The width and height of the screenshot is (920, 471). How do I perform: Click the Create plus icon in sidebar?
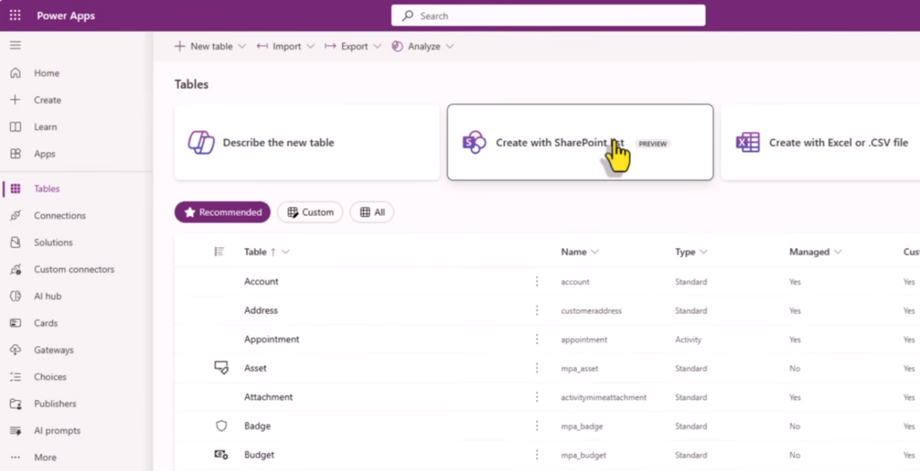(x=15, y=100)
